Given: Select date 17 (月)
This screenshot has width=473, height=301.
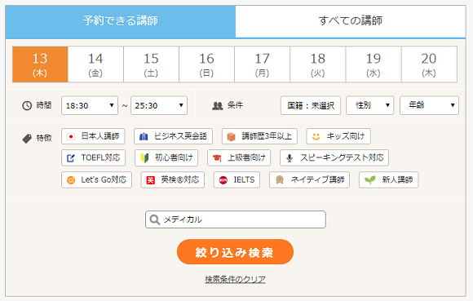Looking at the screenshot, I should [x=262, y=64].
